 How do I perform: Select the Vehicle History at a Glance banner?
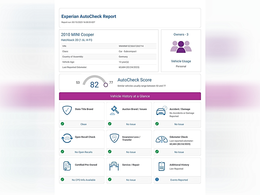130,96
